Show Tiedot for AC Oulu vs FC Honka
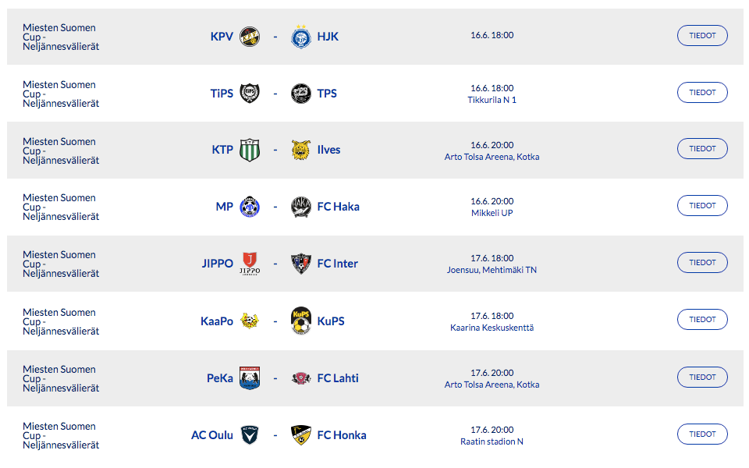 (x=702, y=434)
